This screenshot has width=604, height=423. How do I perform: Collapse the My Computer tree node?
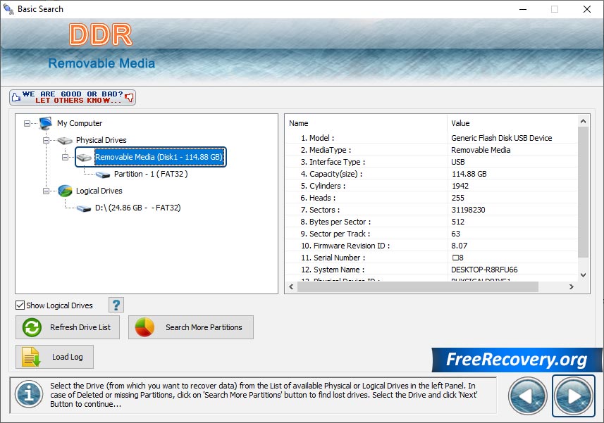tap(27, 123)
